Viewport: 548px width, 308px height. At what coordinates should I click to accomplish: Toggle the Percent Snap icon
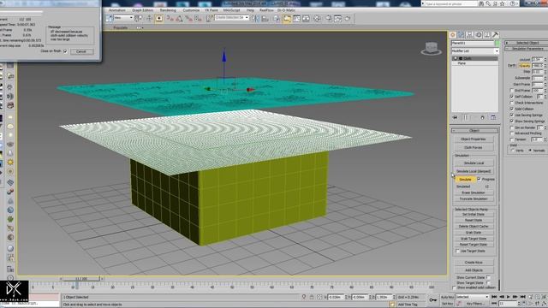coord(188,19)
